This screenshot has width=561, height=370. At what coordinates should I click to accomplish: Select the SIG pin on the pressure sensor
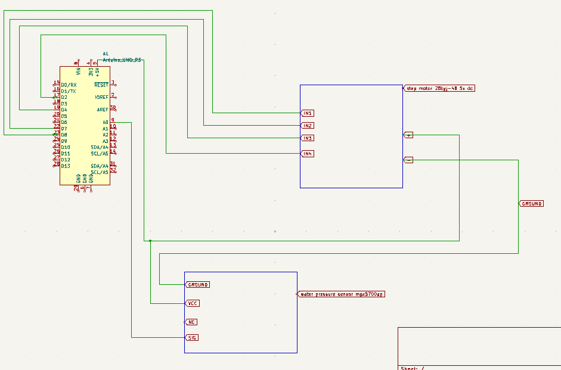click(x=192, y=337)
